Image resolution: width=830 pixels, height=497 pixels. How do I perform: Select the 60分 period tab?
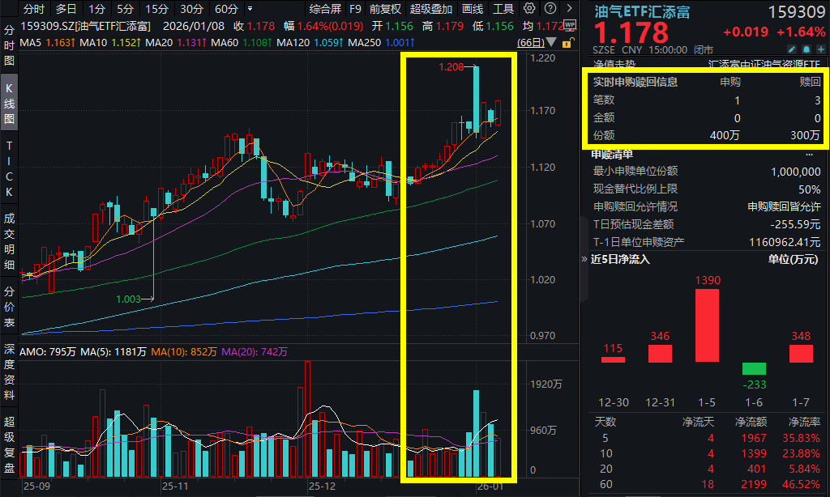[227, 9]
